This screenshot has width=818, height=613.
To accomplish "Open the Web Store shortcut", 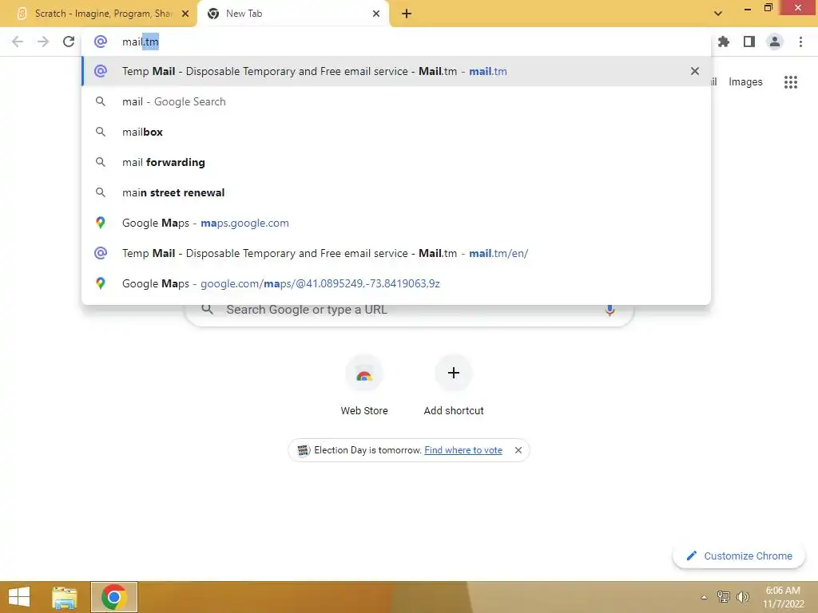I will pos(364,386).
